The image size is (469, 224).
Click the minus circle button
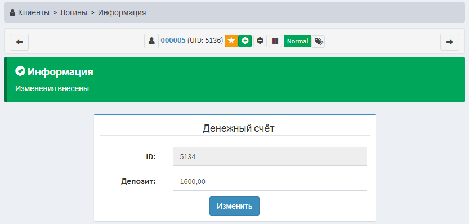click(260, 41)
